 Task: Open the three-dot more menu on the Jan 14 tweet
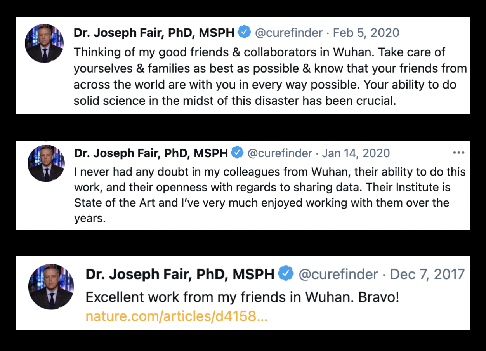pyautogui.click(x=458, y=153)
